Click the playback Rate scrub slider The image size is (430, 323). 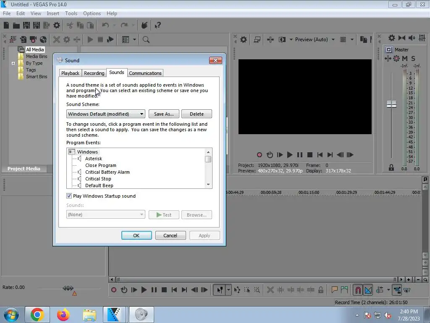tap(68, 288)
